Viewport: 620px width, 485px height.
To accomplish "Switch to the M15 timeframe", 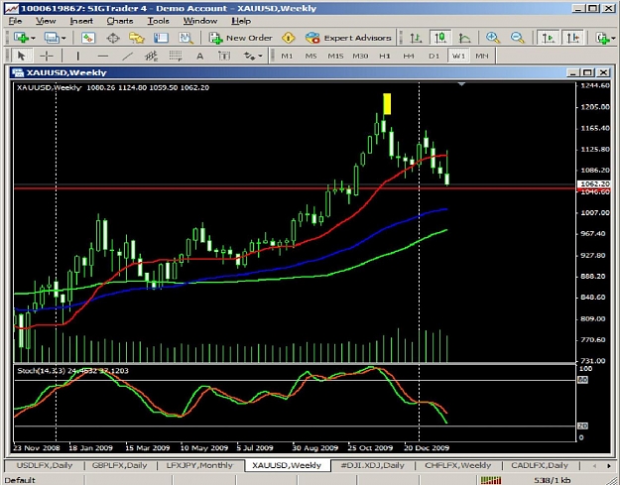I will tap(335, 56).
